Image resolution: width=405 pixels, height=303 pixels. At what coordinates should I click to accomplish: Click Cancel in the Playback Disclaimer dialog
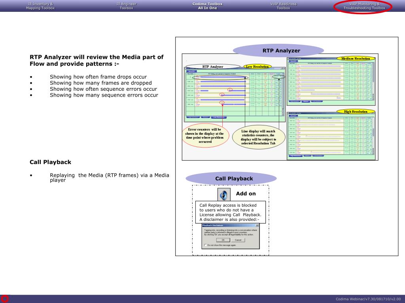point(238,240)
